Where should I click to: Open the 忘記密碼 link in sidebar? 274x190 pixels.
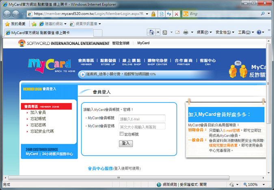[x=38, y=125]
